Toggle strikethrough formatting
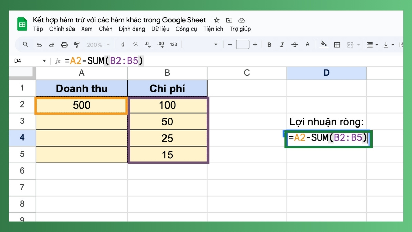 295,44
